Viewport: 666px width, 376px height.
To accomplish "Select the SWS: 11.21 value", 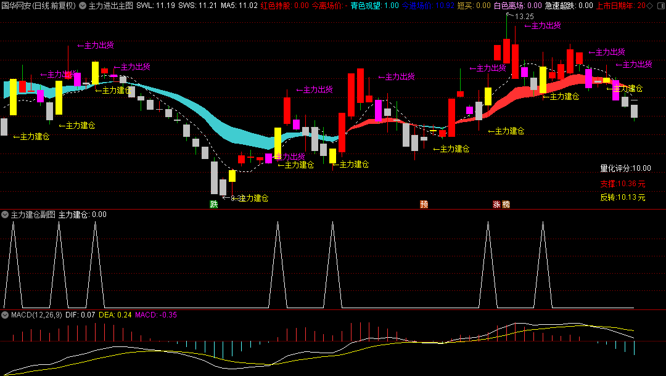I will click(197, 6).
